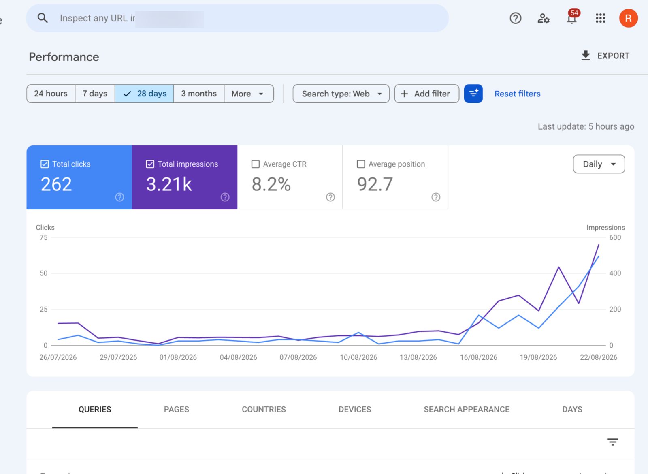Image resolution: width=648 pixels, height=474 pixels.
Task: Switch to the Days tab
Action: (572, 410)
